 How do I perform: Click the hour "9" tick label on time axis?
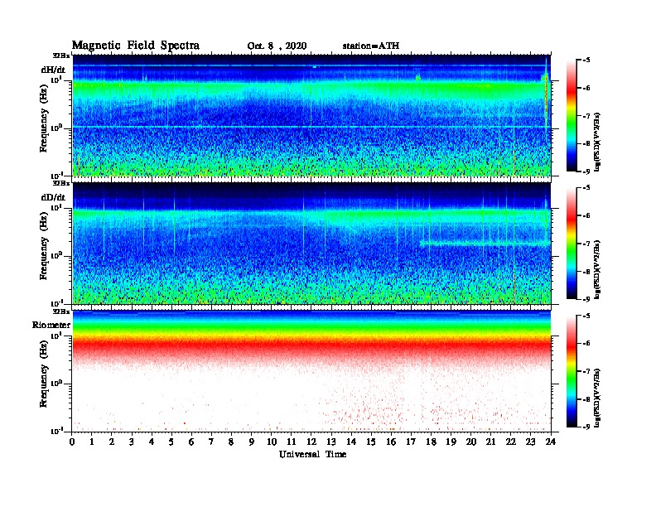252,442
